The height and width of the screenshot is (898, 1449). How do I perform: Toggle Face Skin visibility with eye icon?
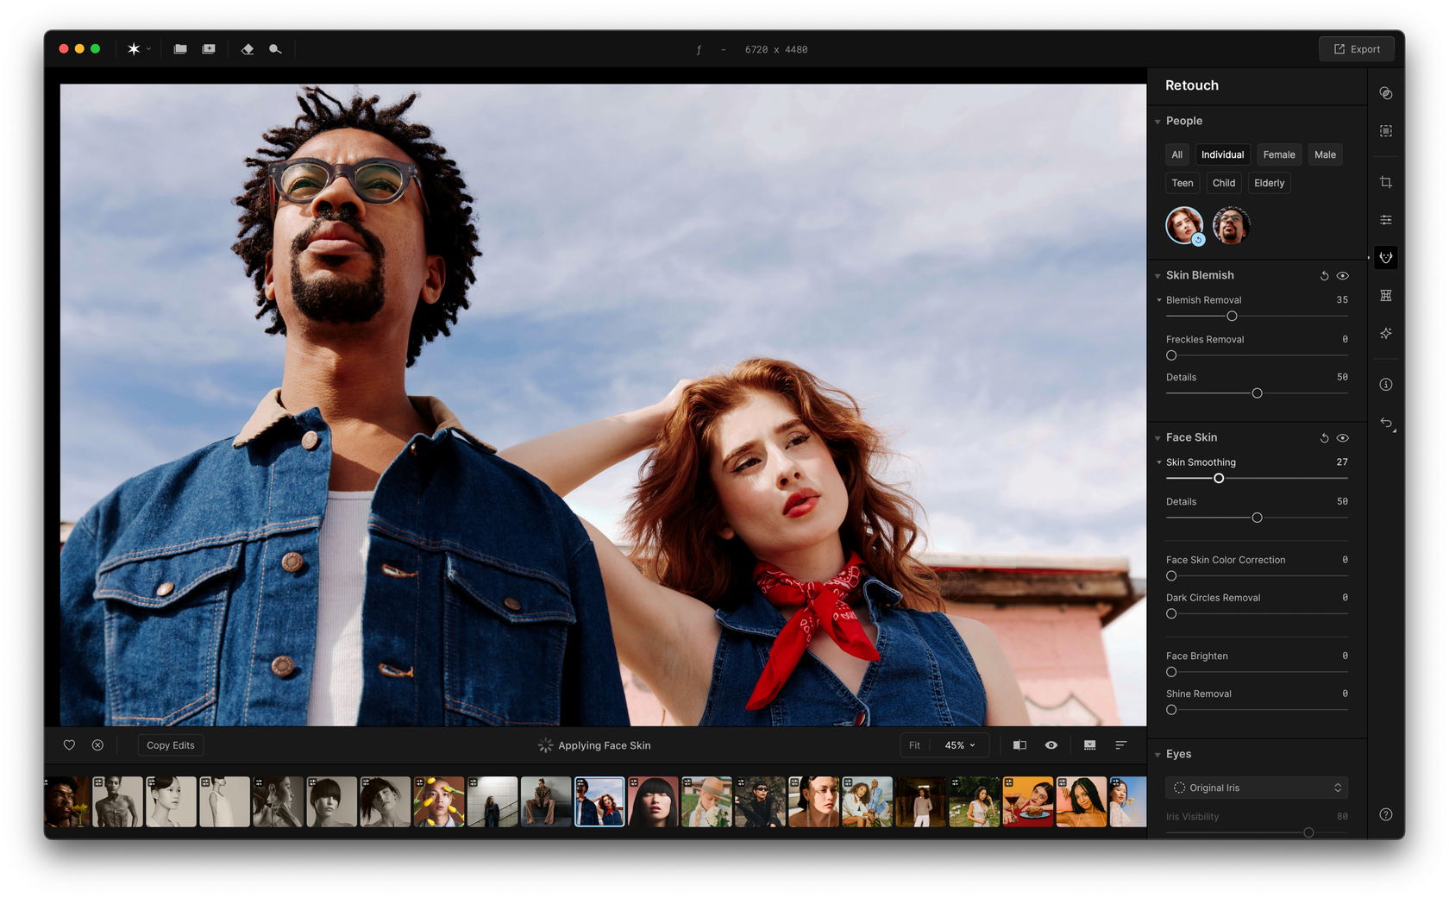(1342, 437)
